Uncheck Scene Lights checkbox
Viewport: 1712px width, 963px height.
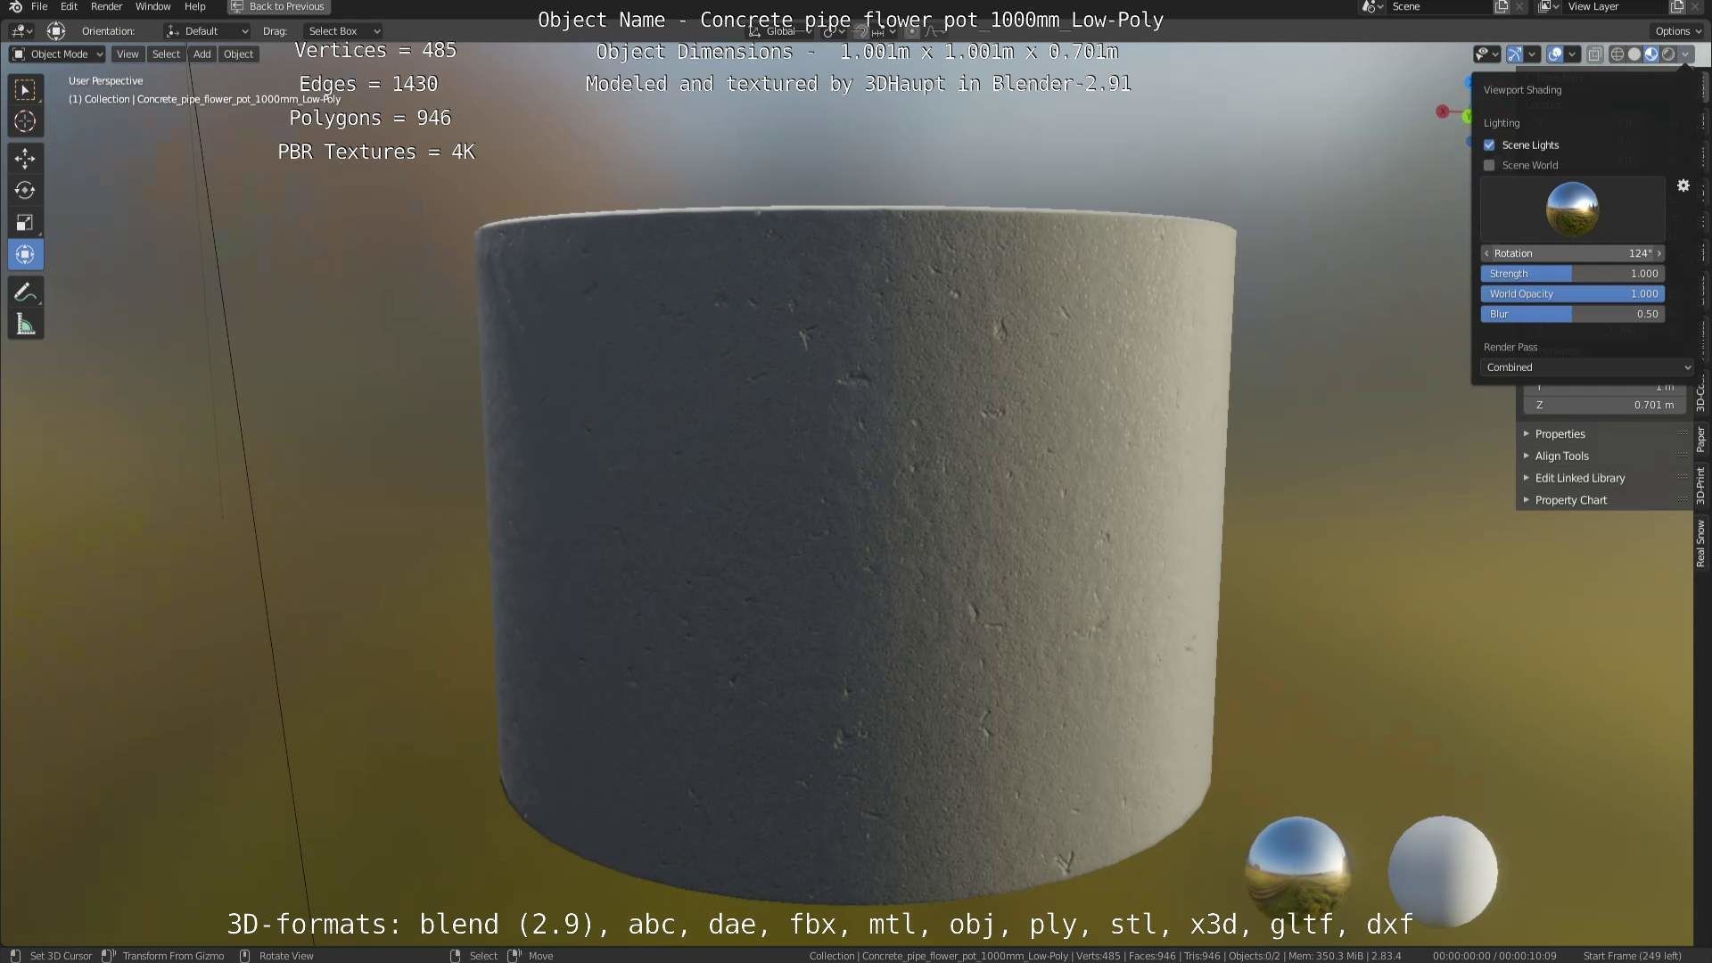tap(1489, 145)
